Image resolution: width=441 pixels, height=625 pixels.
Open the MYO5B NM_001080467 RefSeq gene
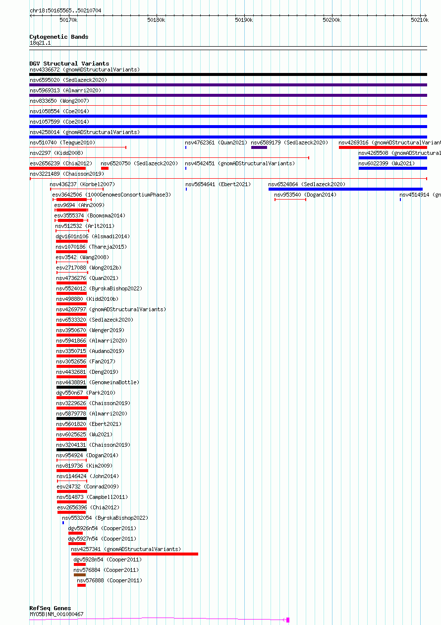(x=56, y=614)
